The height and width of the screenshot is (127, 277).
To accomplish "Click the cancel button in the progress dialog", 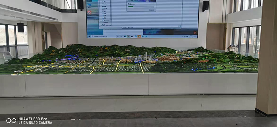I will (151, 10).
